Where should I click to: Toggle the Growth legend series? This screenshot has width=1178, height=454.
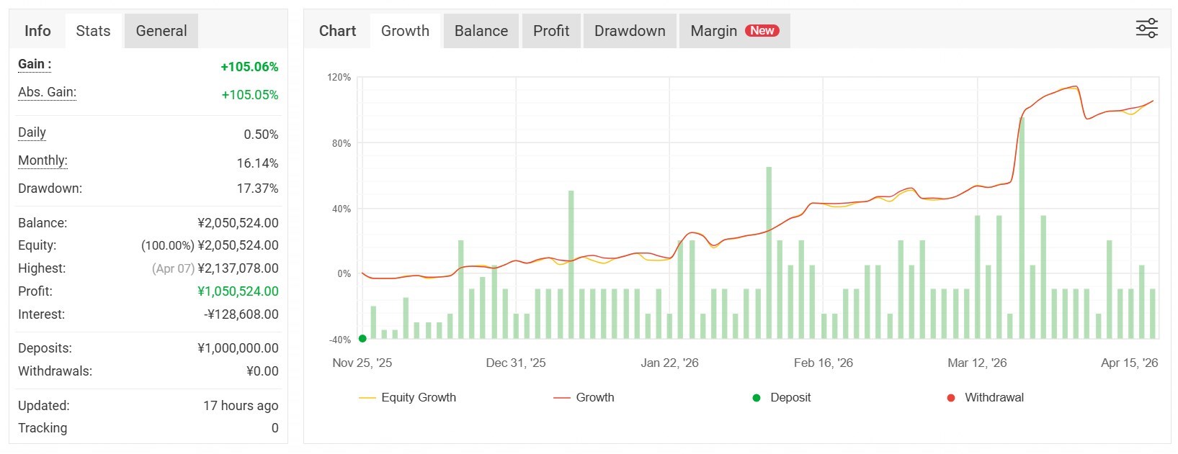(x=584, y=397)
